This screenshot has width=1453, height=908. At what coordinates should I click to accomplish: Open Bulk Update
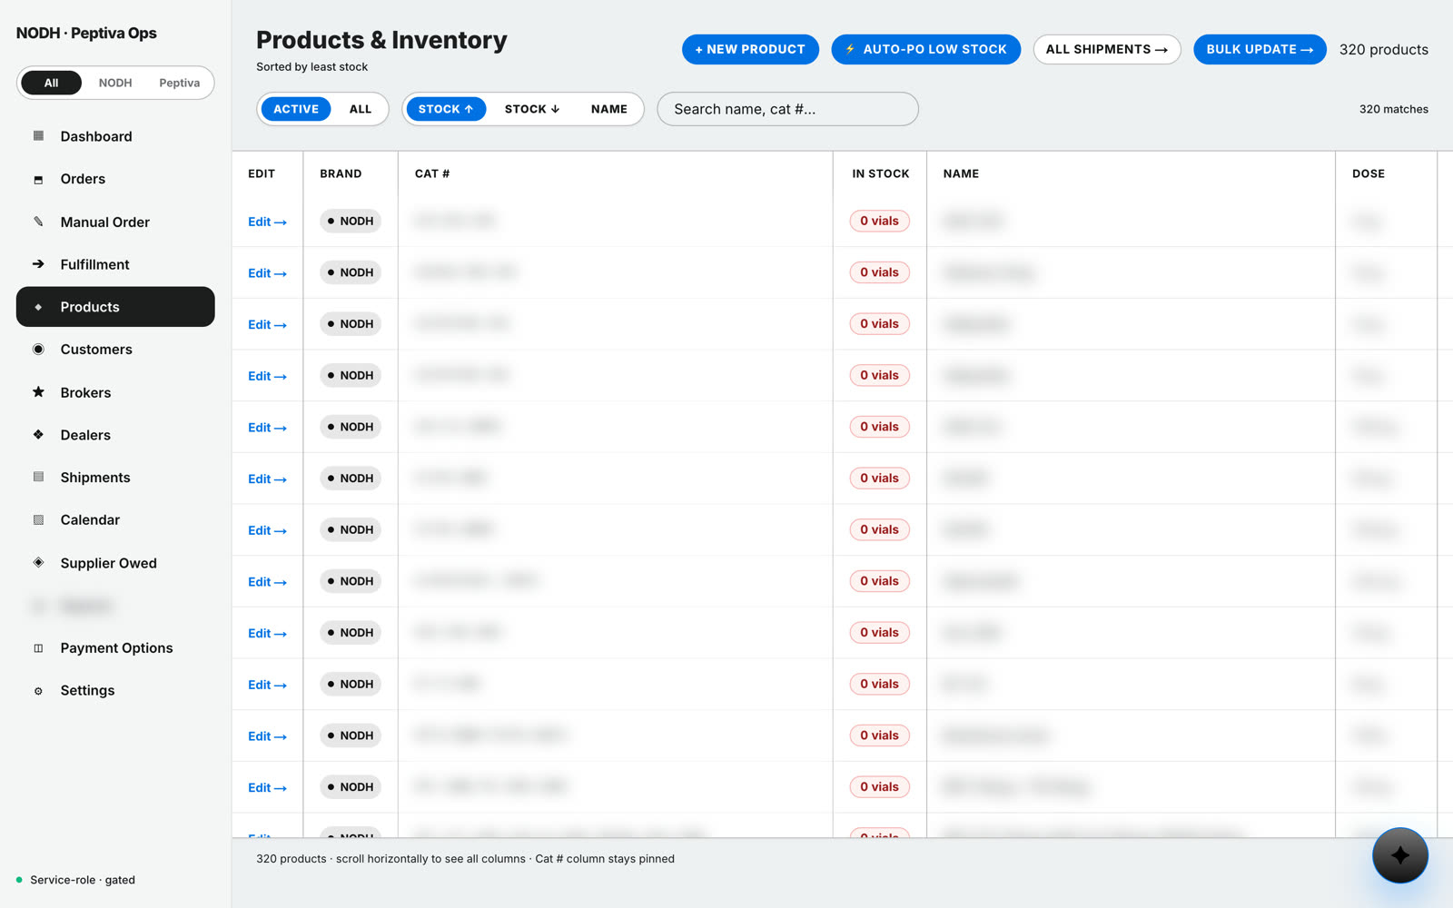pyautogui.click(x=1260, y=49)
